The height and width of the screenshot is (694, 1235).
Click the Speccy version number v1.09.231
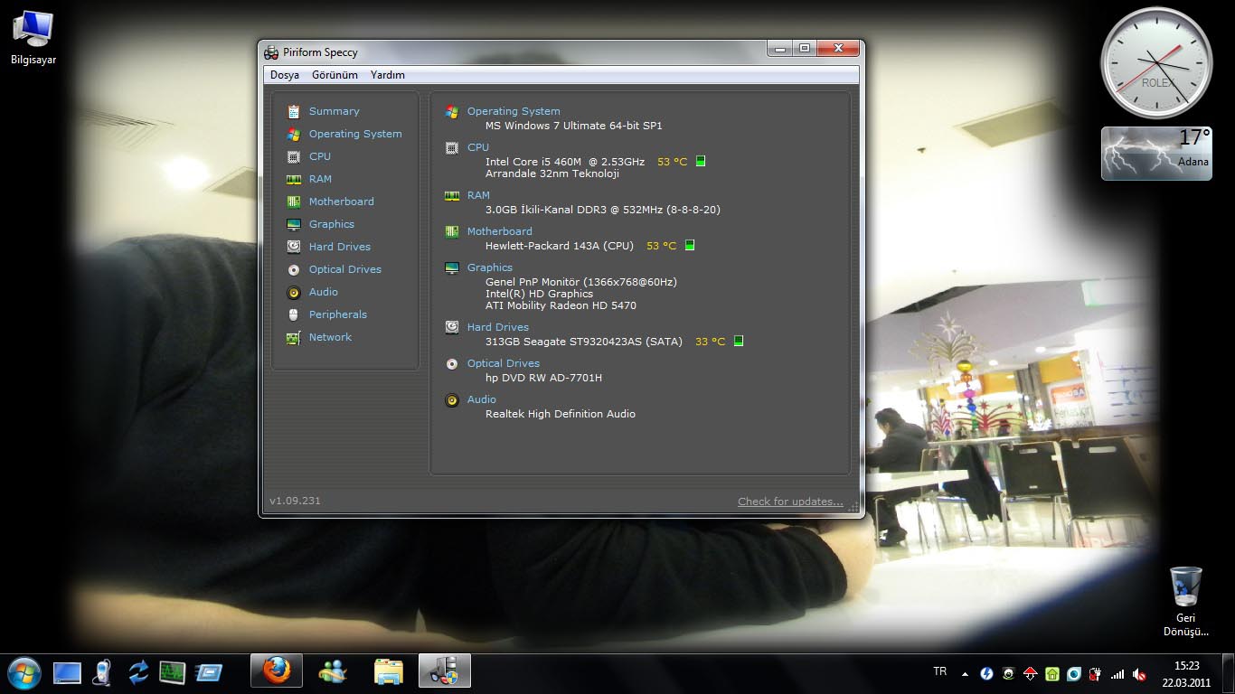295,501
